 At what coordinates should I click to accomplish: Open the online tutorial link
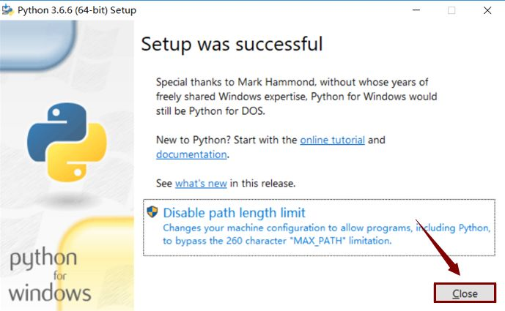tap(332, 140)
